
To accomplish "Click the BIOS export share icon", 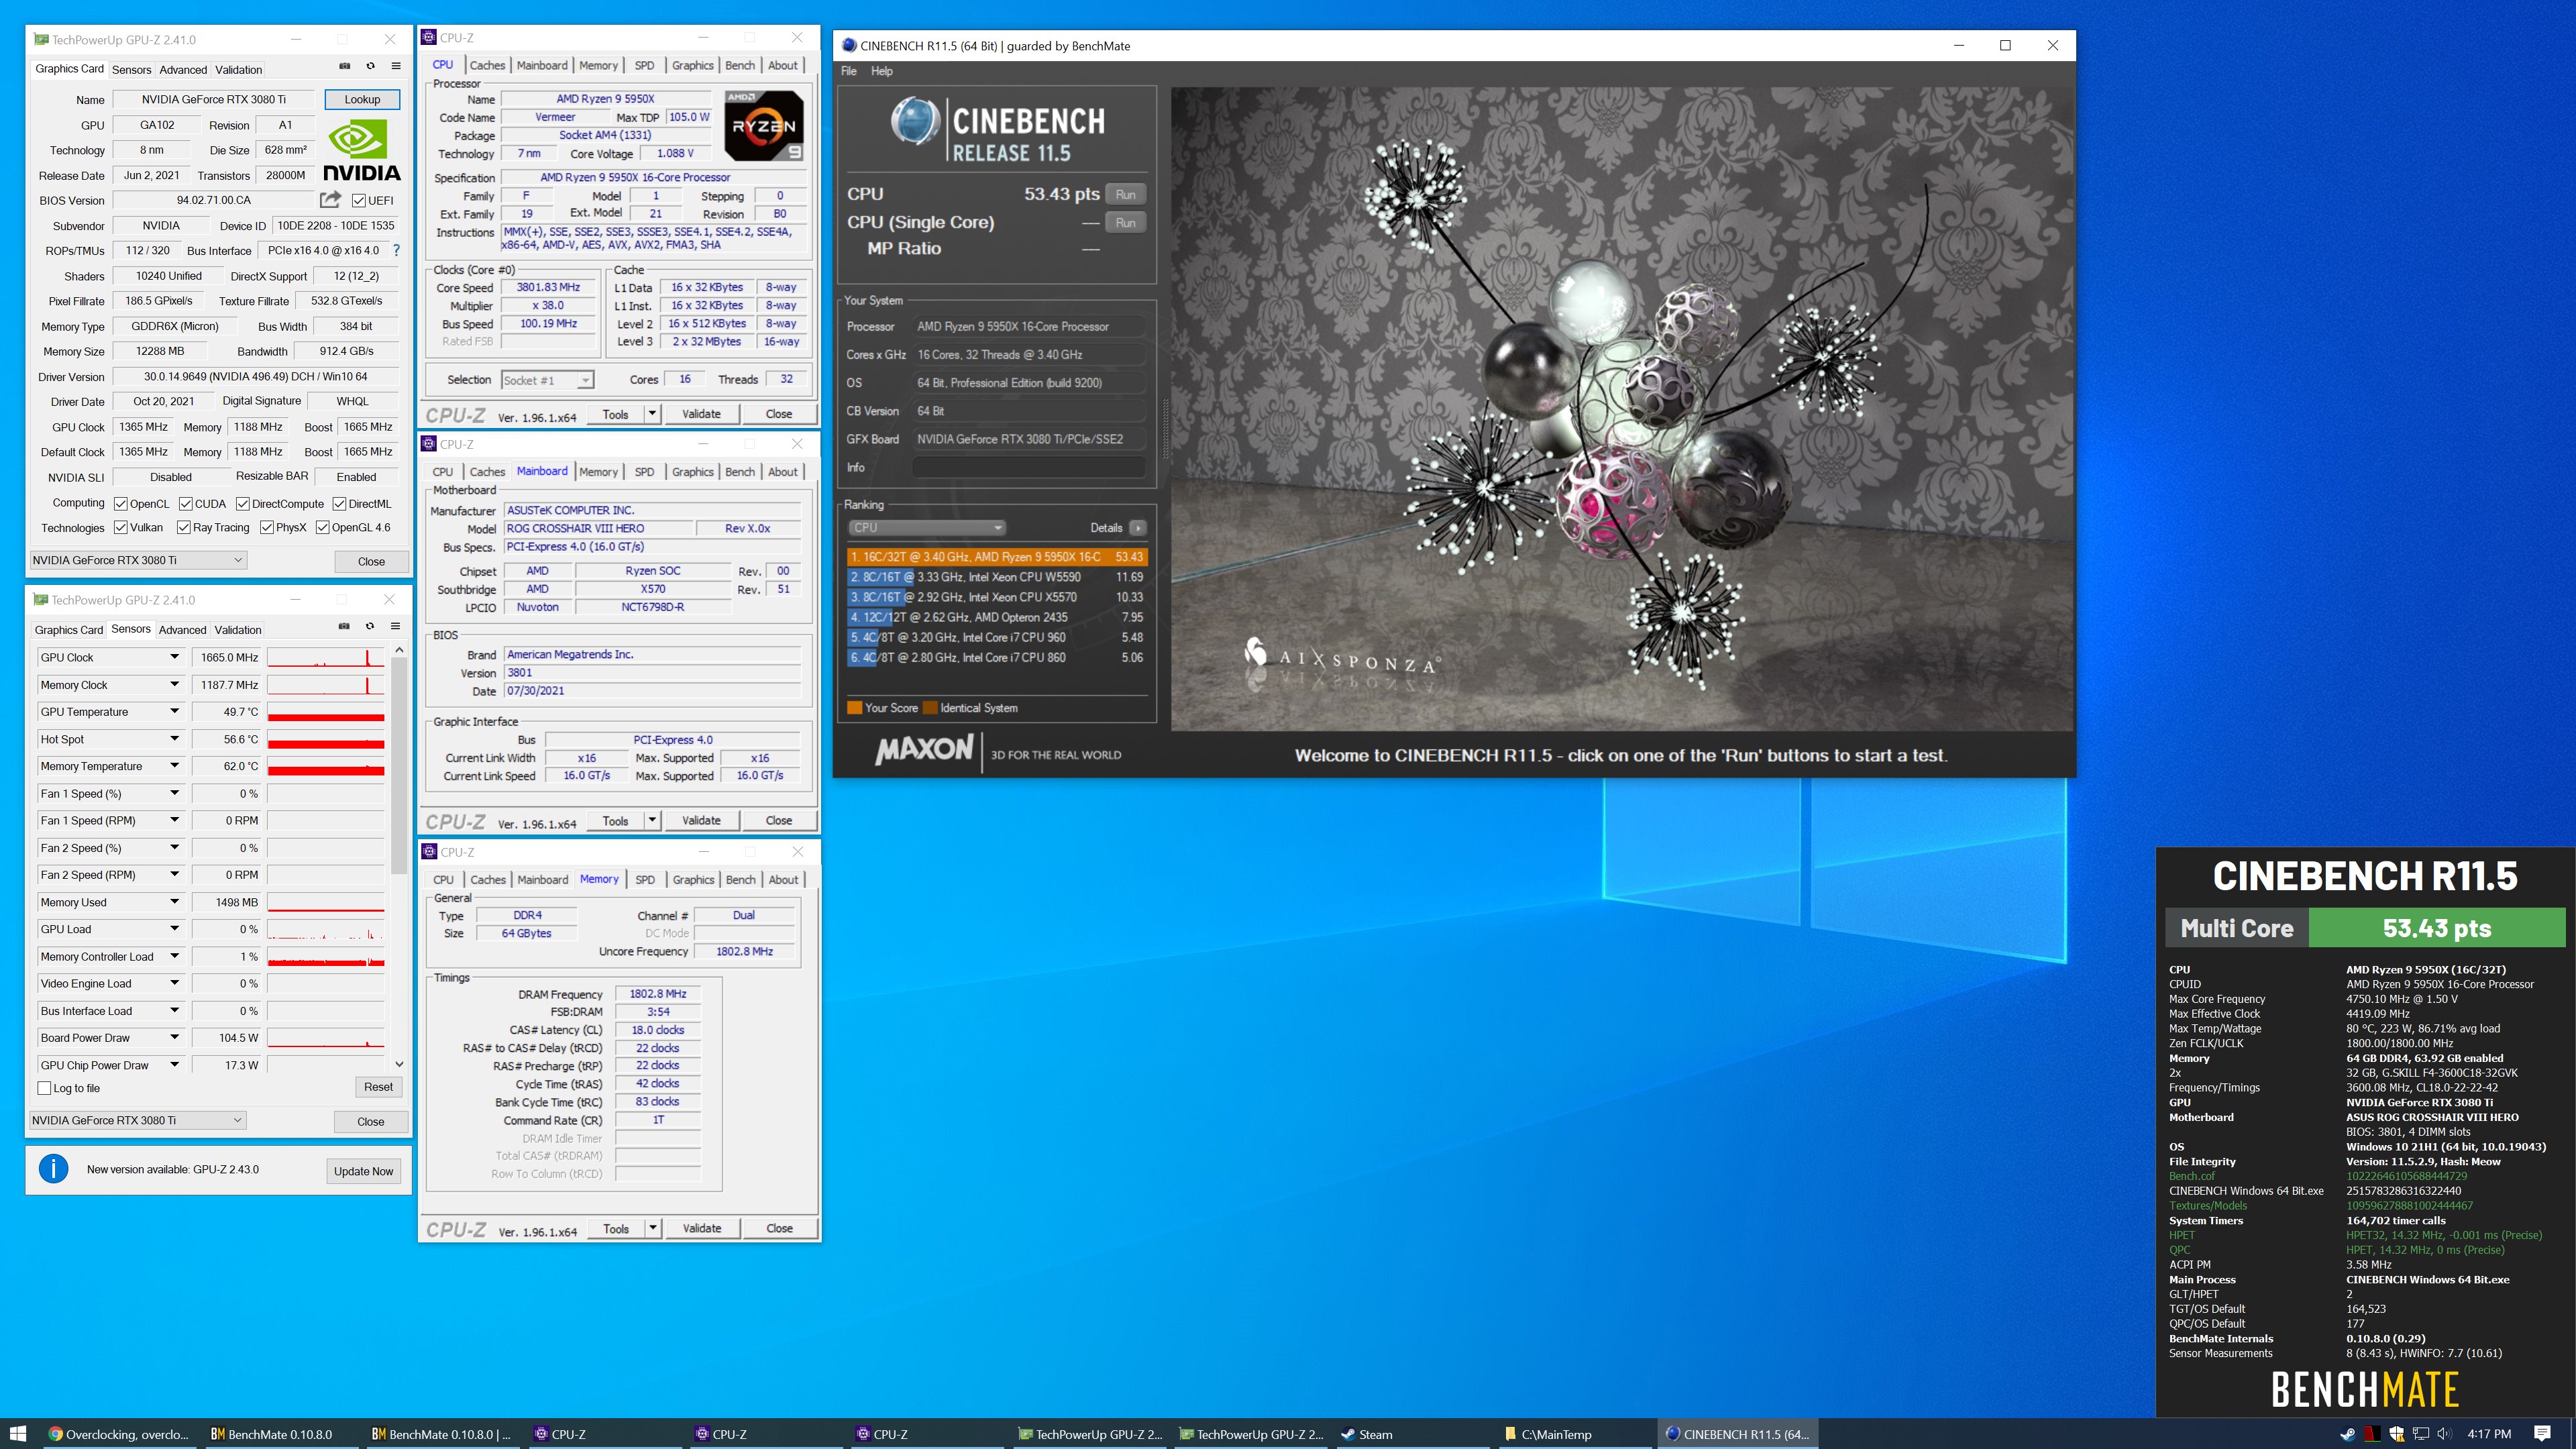I will click(330, 200).
